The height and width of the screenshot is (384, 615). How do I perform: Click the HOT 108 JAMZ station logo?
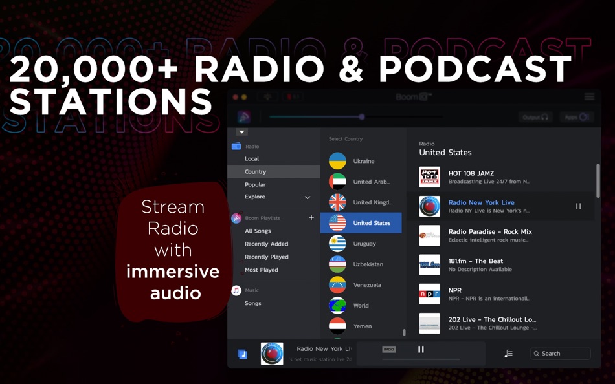[429, 177]
